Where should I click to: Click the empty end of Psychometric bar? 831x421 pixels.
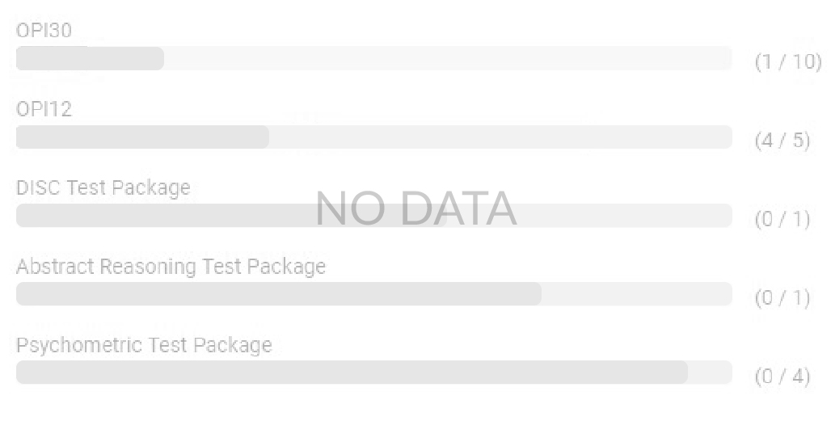[710, 373]
